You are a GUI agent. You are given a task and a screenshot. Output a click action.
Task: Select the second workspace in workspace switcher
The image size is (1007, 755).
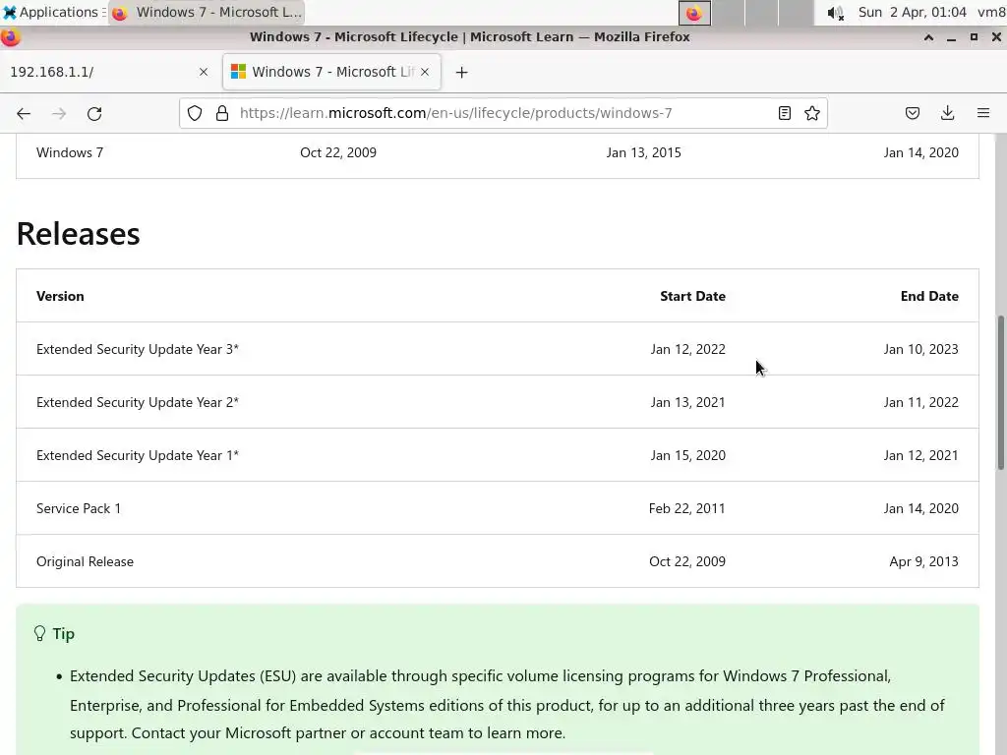click(x=729, y=13)
